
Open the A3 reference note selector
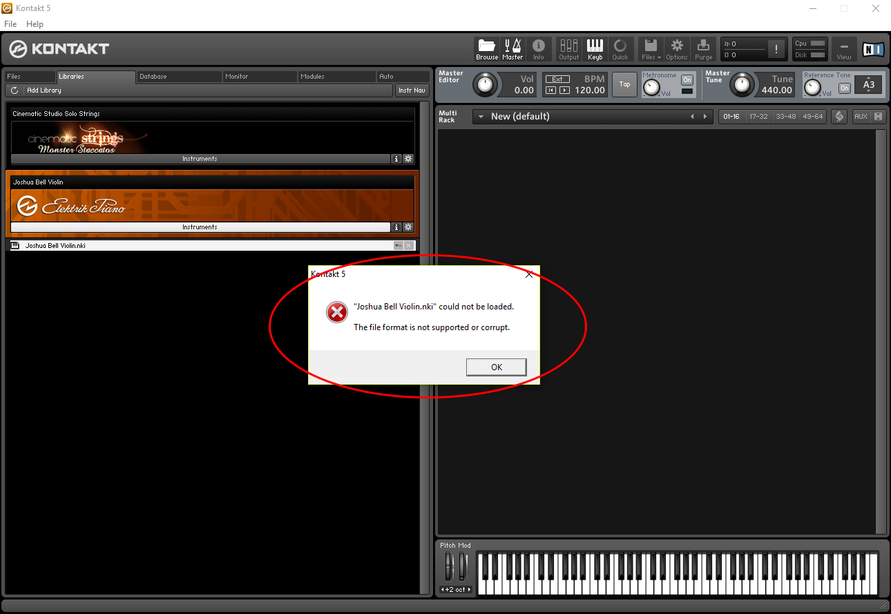coord(868,85)
